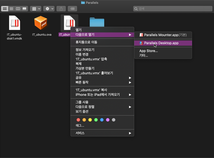Switch Finder to icon view
The width and height of the screenshot is (214, 158).
coord(5,9)
